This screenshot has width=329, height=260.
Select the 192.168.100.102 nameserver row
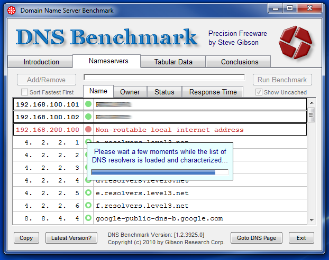160,117
